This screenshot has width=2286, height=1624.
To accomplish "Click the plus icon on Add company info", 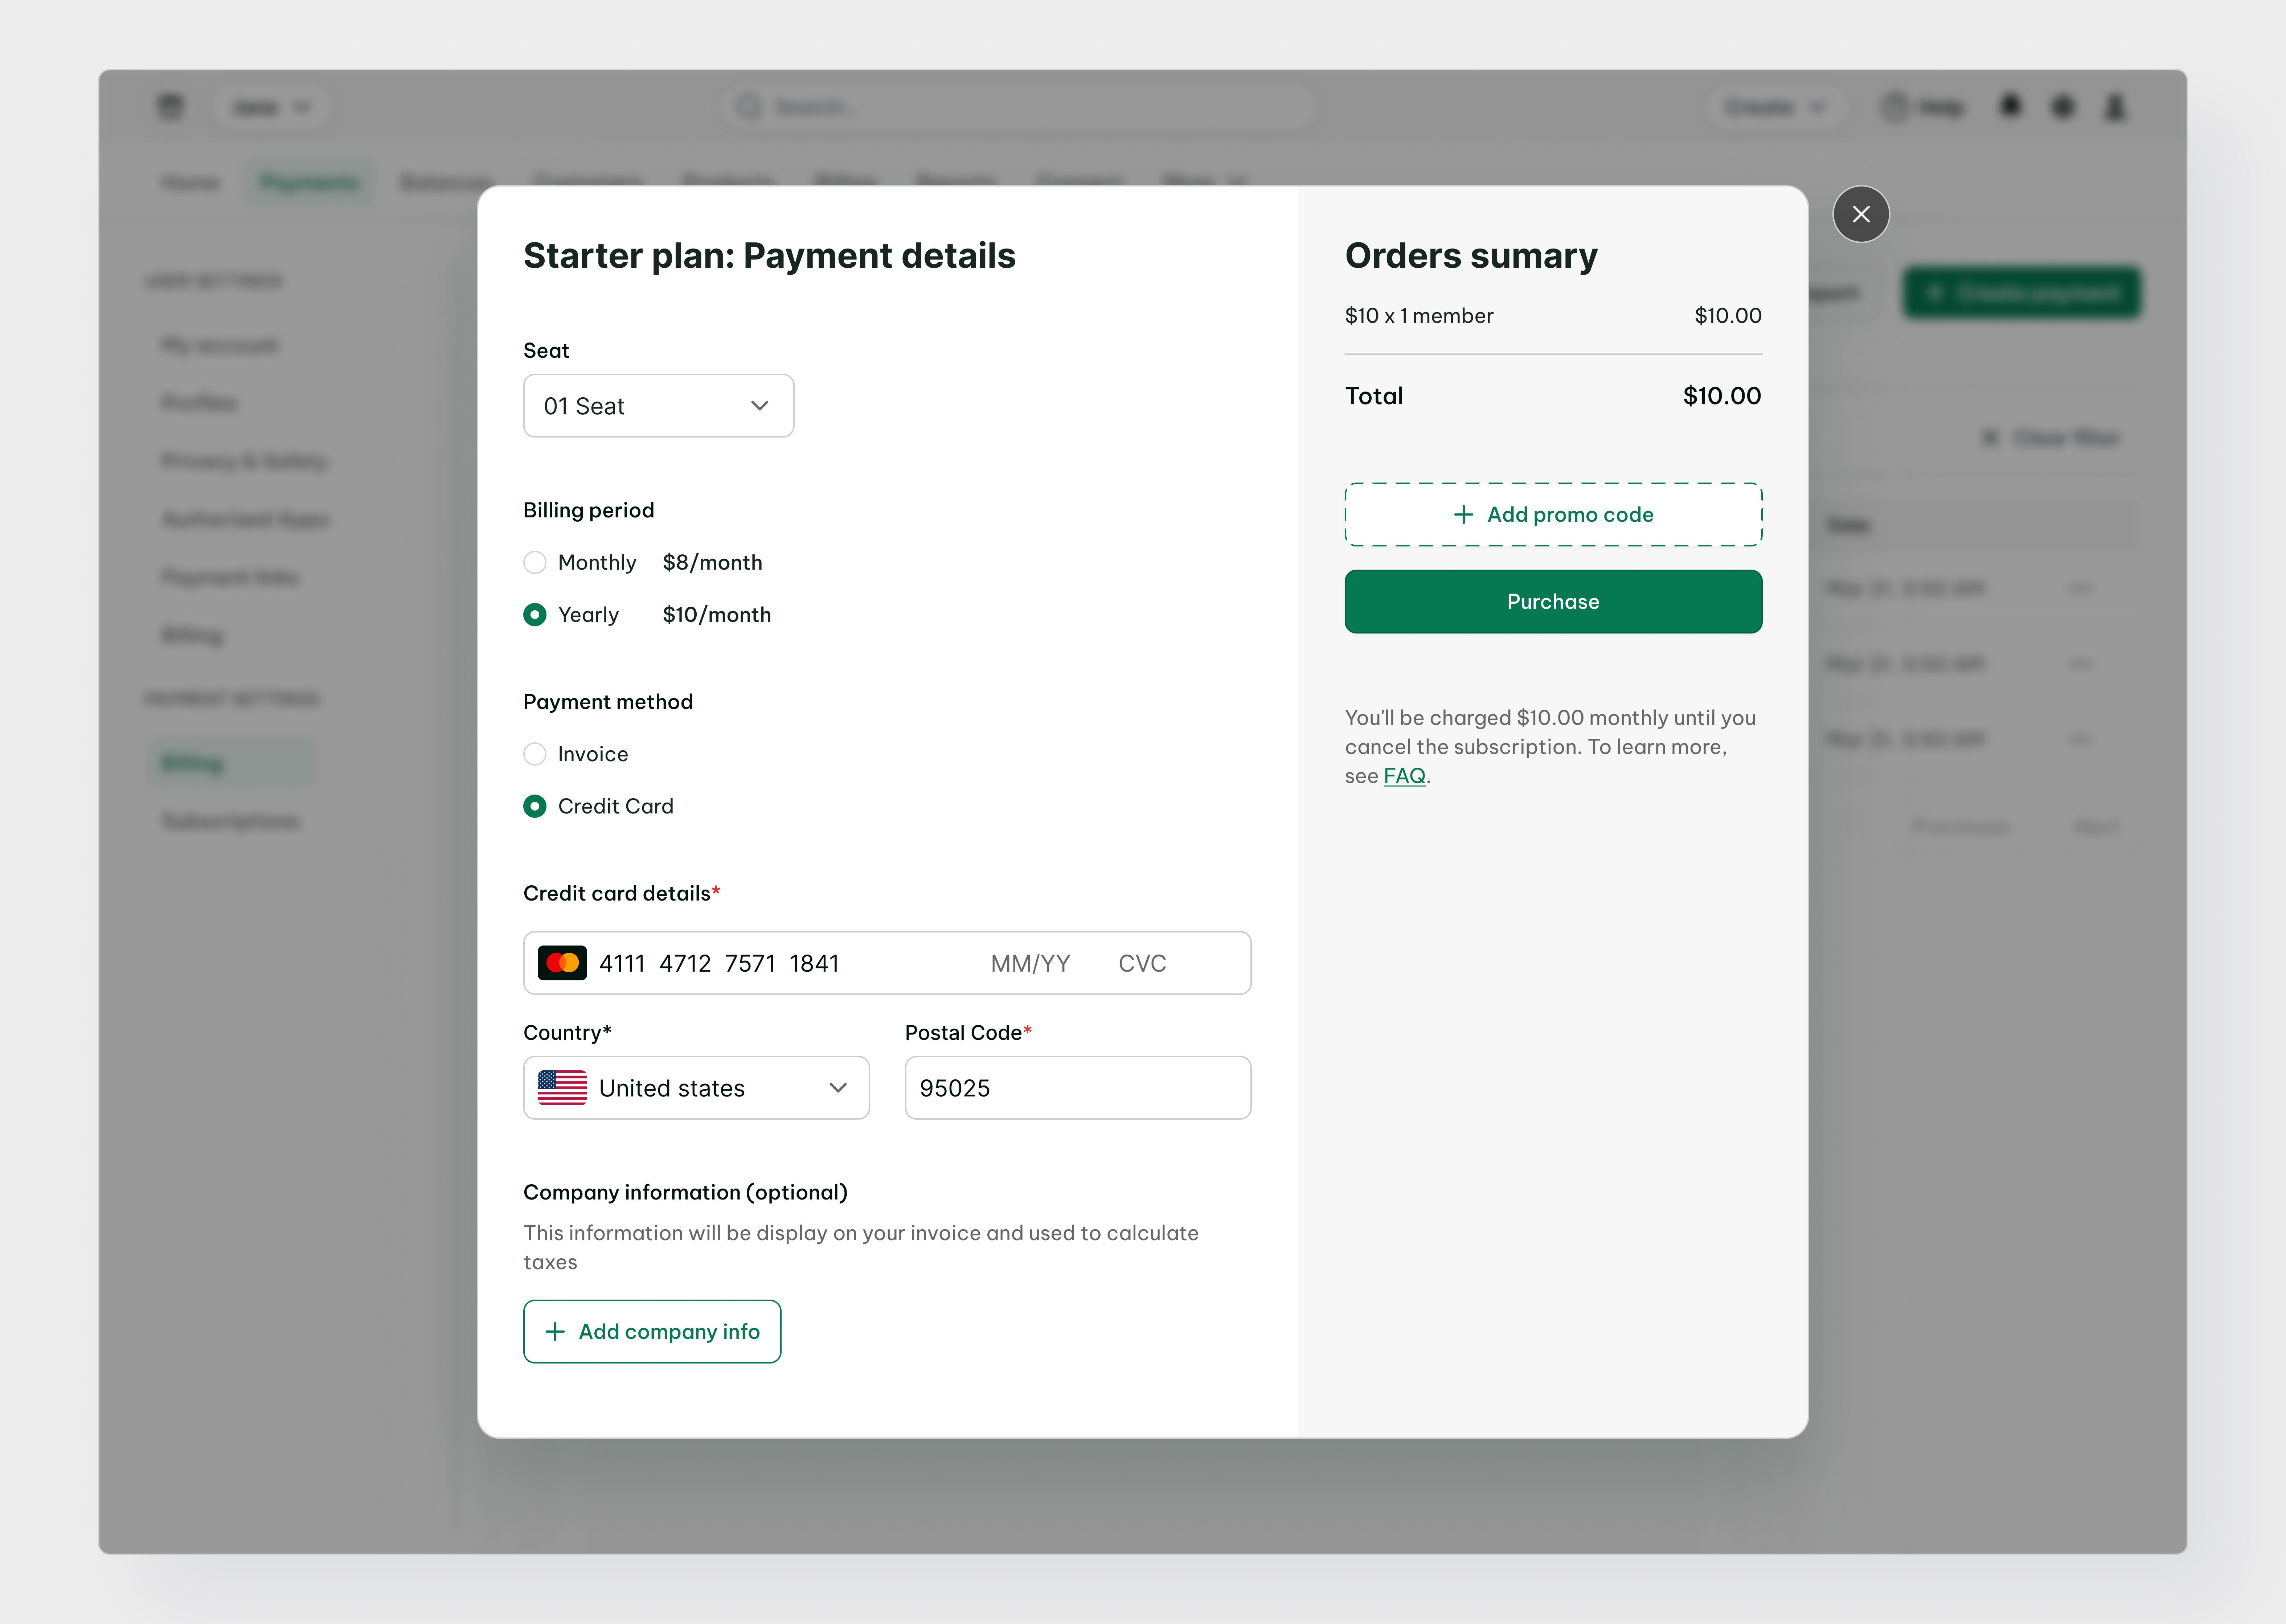I will 555,1331.
